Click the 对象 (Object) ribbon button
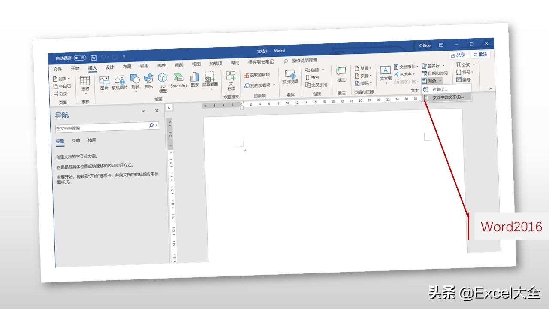The image size is (549, 309). tap(431, 81)
